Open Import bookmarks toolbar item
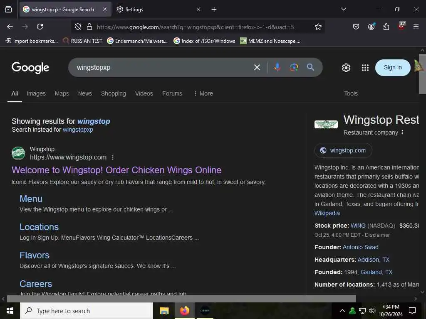 pos(32,41)
